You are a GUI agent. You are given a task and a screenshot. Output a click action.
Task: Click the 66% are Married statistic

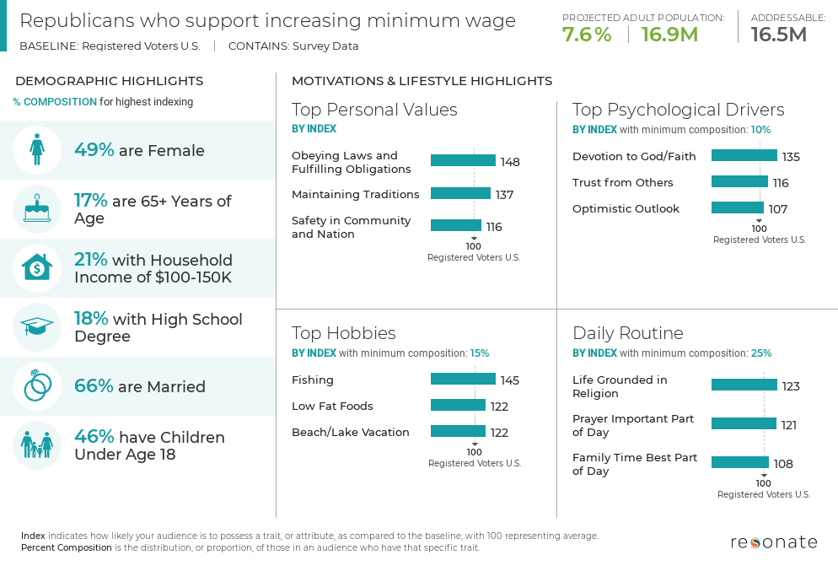[140, 386]
